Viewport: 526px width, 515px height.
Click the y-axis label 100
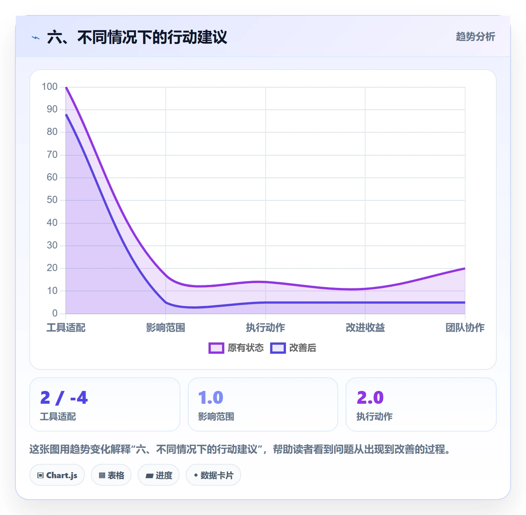click(50, 87)
